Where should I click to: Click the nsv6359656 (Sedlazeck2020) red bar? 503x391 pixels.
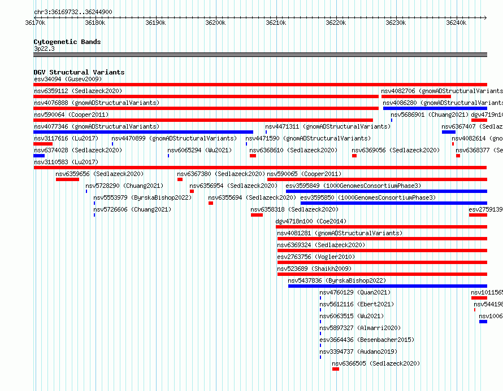pyautogui.click(x=67, y=179)
